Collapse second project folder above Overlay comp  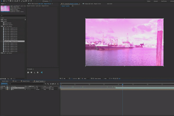[x=1, y=21]
